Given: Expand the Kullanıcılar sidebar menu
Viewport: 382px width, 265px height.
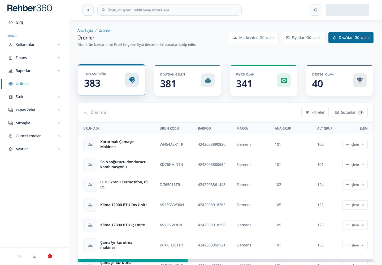Looking at the screenshot, I should (x=34, y=45).
